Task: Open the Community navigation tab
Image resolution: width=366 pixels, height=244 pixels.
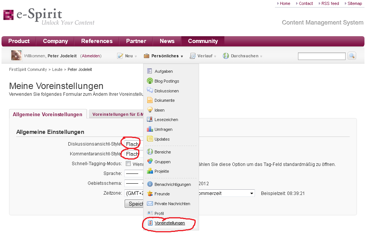Action: (x=203, y=41)
